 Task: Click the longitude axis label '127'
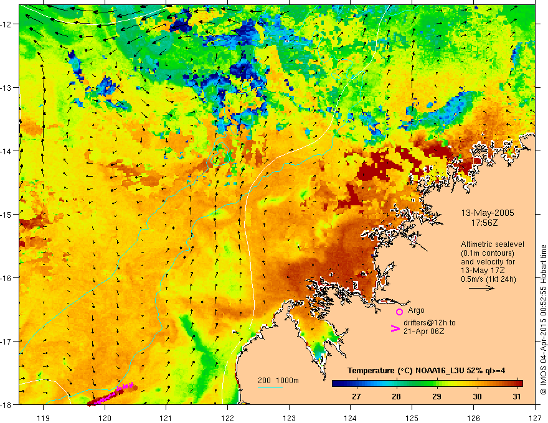536,419
